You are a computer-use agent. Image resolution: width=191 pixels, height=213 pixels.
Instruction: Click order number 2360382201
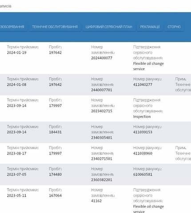point(102,180)
